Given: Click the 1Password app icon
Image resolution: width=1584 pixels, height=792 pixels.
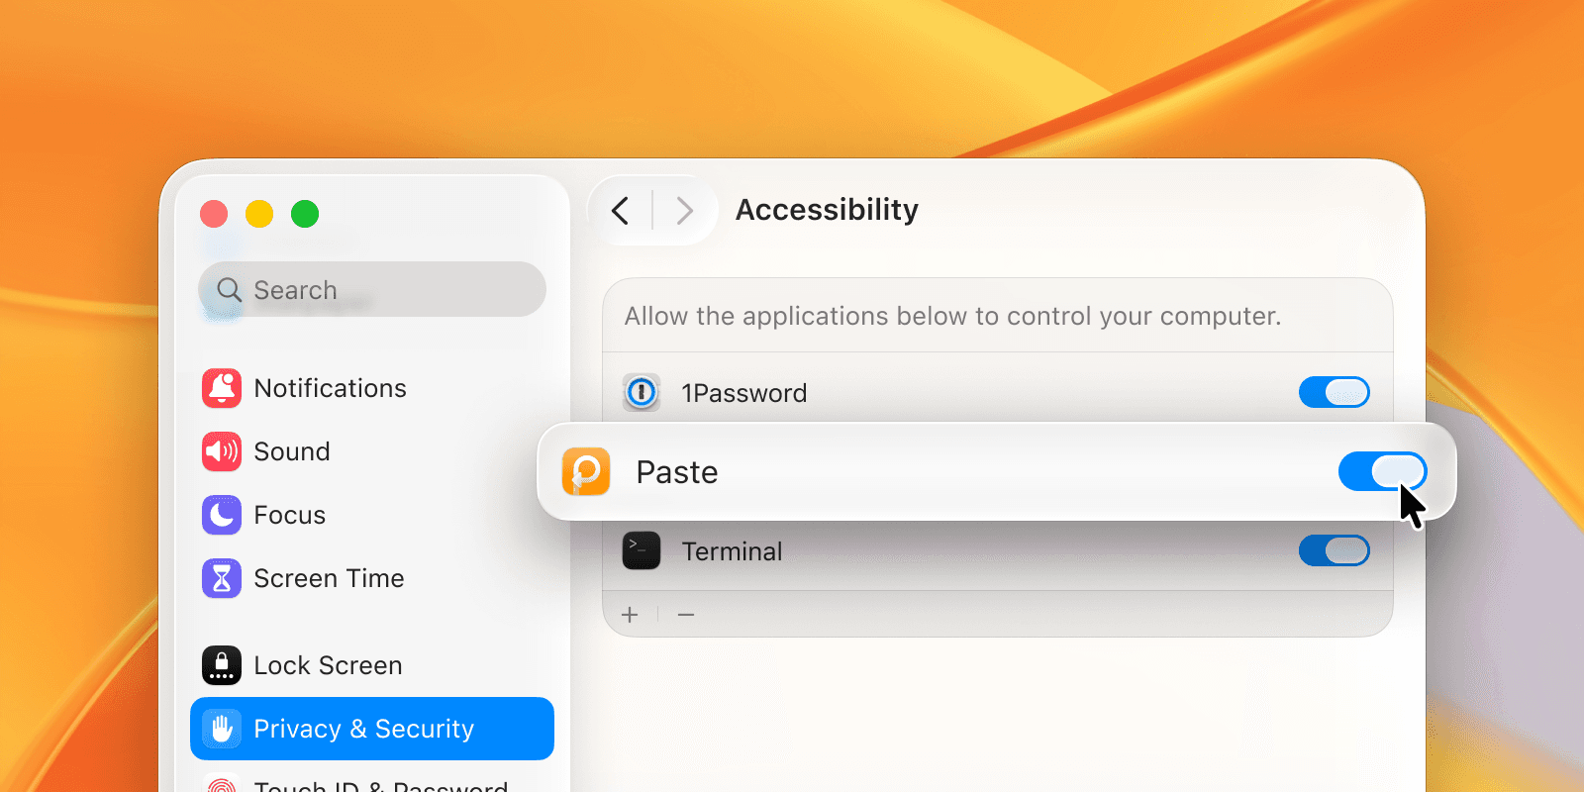Looking at the screenshot, I should tap(642, 392).
